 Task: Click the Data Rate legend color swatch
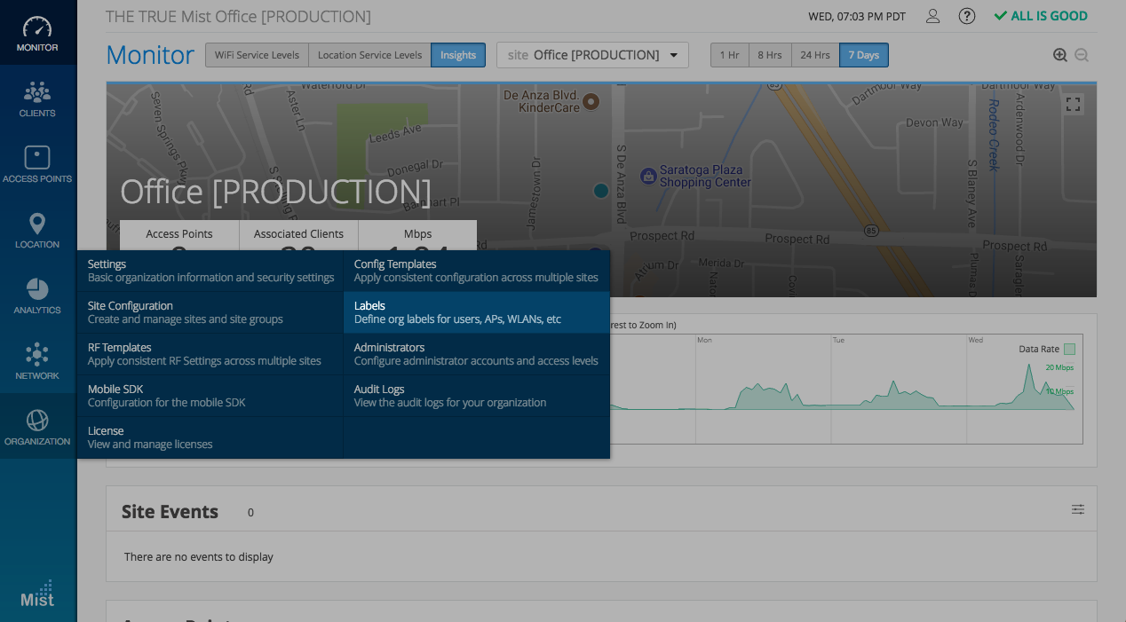pos(1069,349)
